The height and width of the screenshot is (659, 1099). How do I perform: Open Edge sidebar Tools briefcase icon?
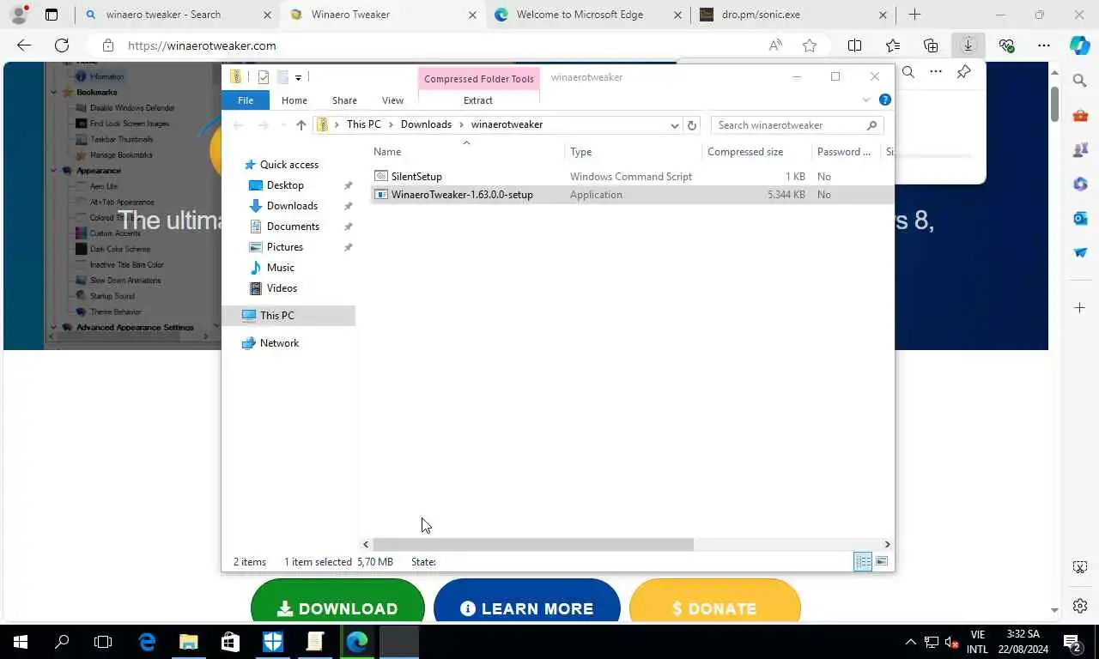1080,115
